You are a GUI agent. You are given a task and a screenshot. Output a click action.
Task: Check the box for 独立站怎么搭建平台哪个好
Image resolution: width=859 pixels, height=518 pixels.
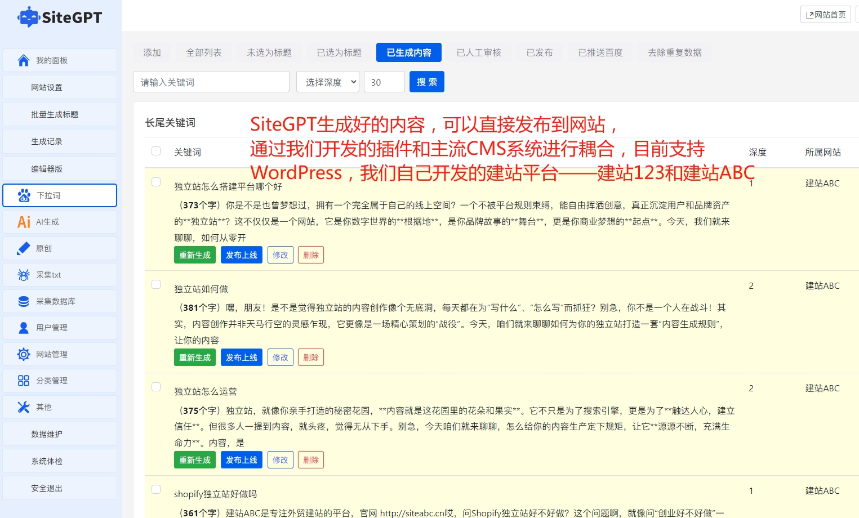point(156,182)
